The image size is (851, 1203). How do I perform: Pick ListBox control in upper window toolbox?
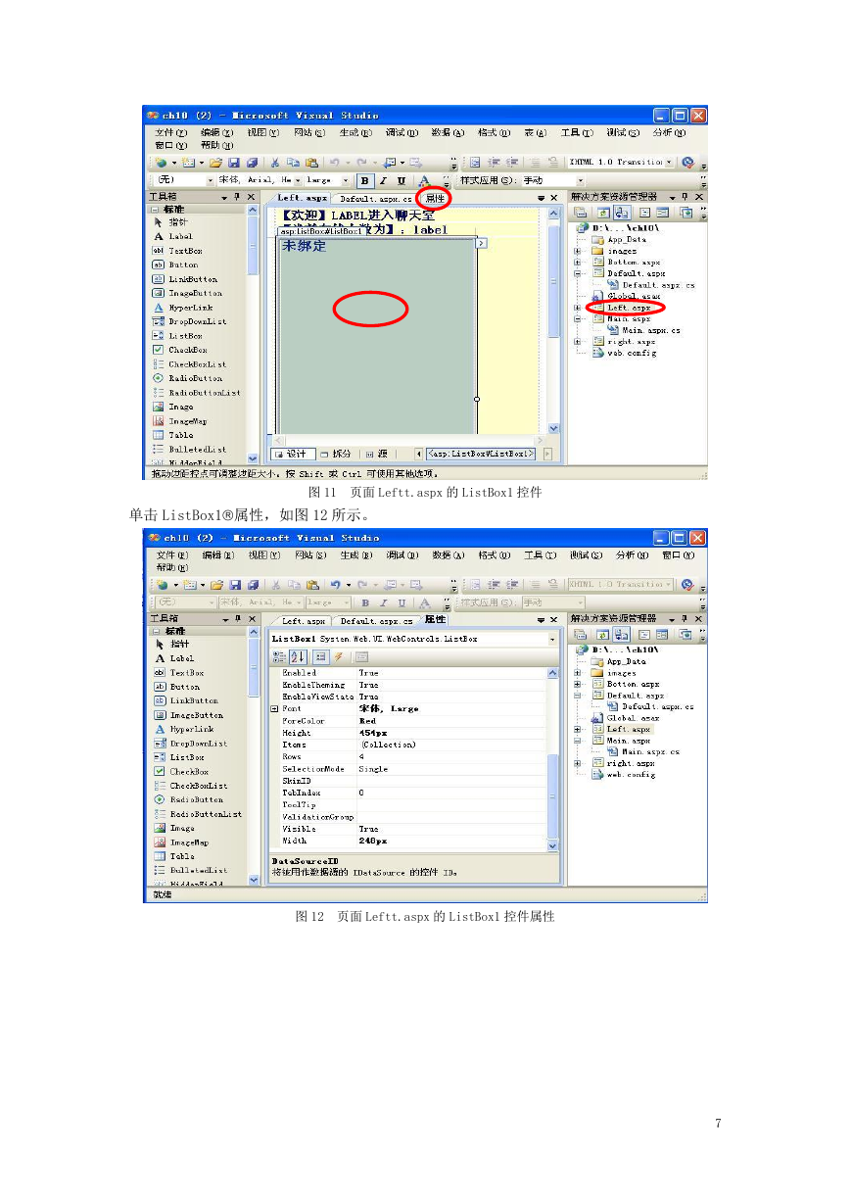click(x=179, y=336)
